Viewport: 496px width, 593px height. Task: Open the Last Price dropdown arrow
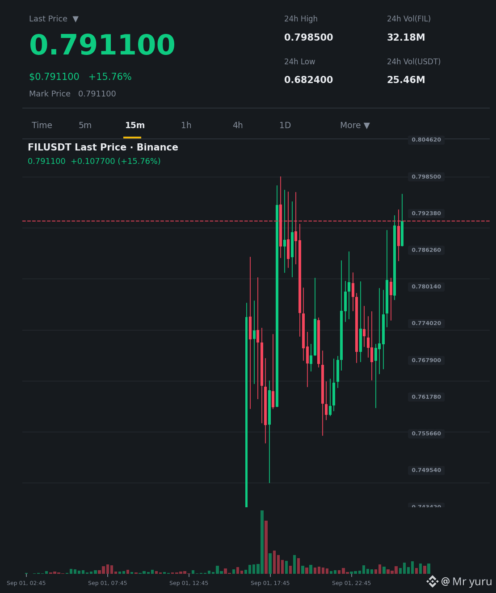click(76, 19)
